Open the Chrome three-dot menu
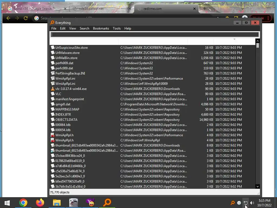This screenshot has width=277, height=208. (x=268, y=18)
